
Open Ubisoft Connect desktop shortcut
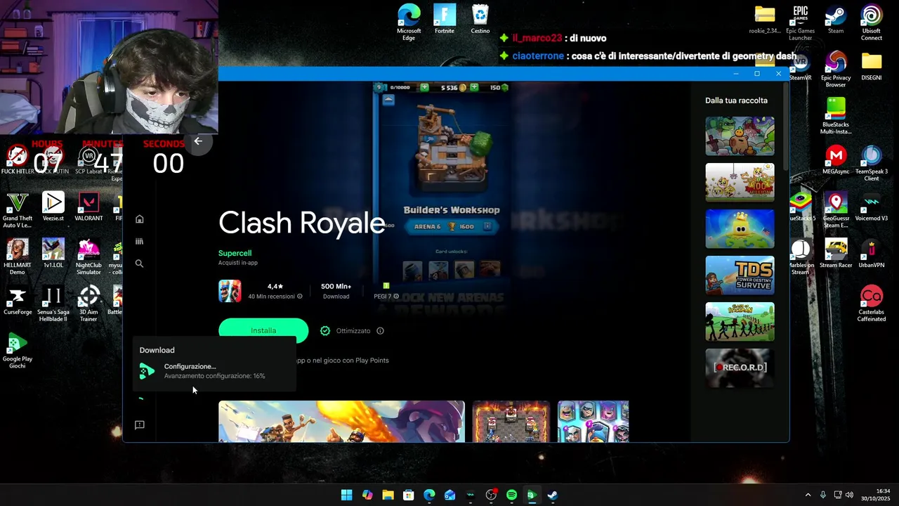872,22
